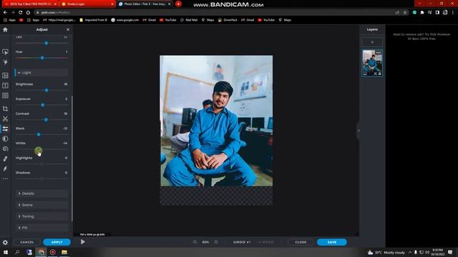Toggle the layer lock icon
Viewport: 458px width, 257px height.
[x=380, y=74]
